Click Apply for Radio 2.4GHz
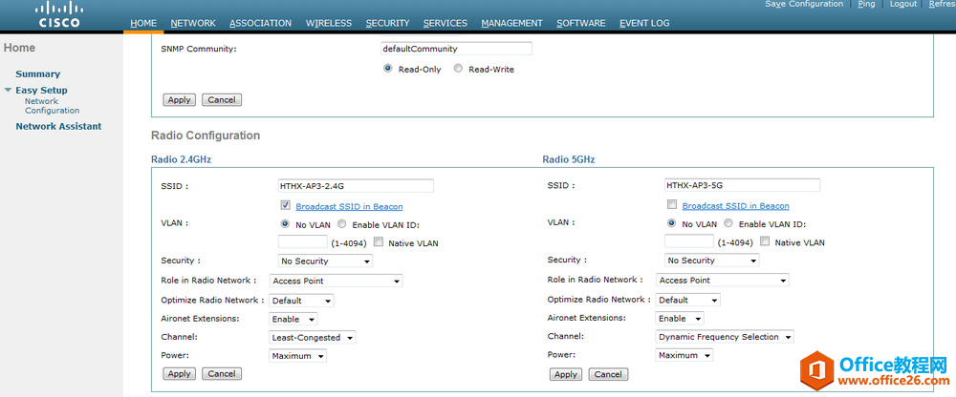The image size is (956, 397). tap(180, 374)
